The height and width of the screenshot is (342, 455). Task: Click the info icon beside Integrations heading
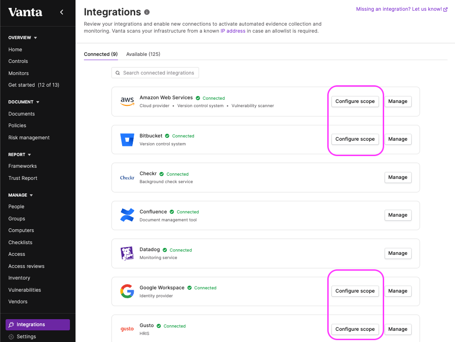coord(147,12)
